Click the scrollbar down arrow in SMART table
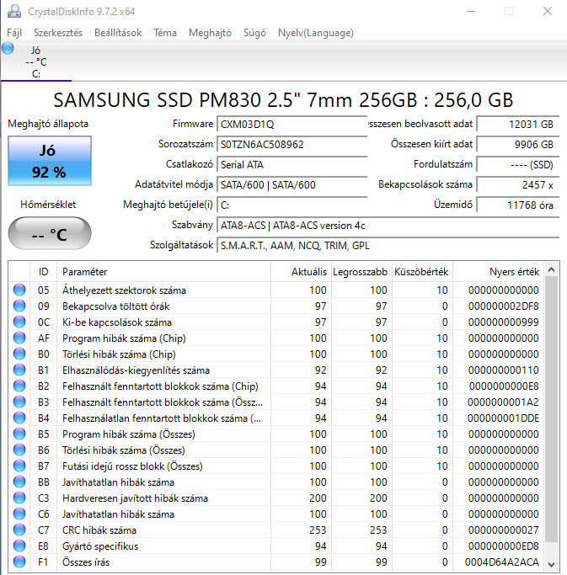Screen dimensions: 567x575 click(551, 564)
